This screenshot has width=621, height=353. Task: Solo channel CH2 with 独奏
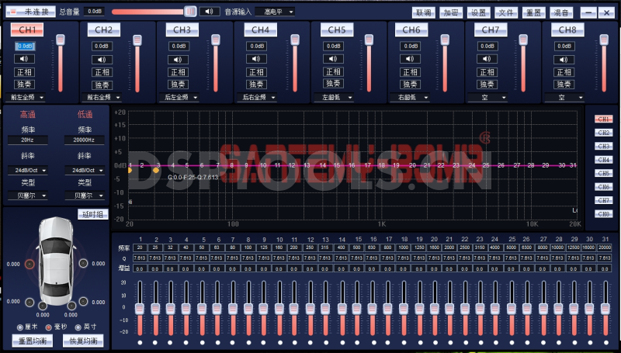pos(102,85)
